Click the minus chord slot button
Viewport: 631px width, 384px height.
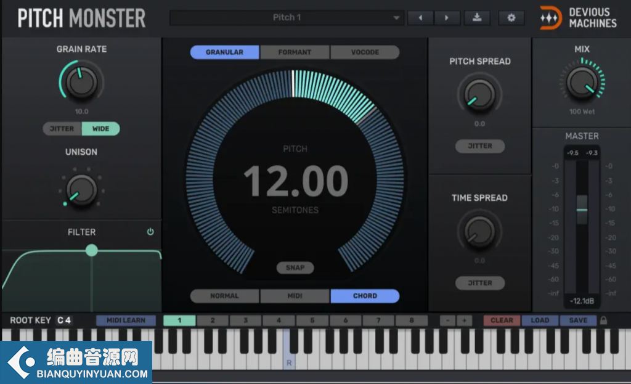[x=447, y=321]
